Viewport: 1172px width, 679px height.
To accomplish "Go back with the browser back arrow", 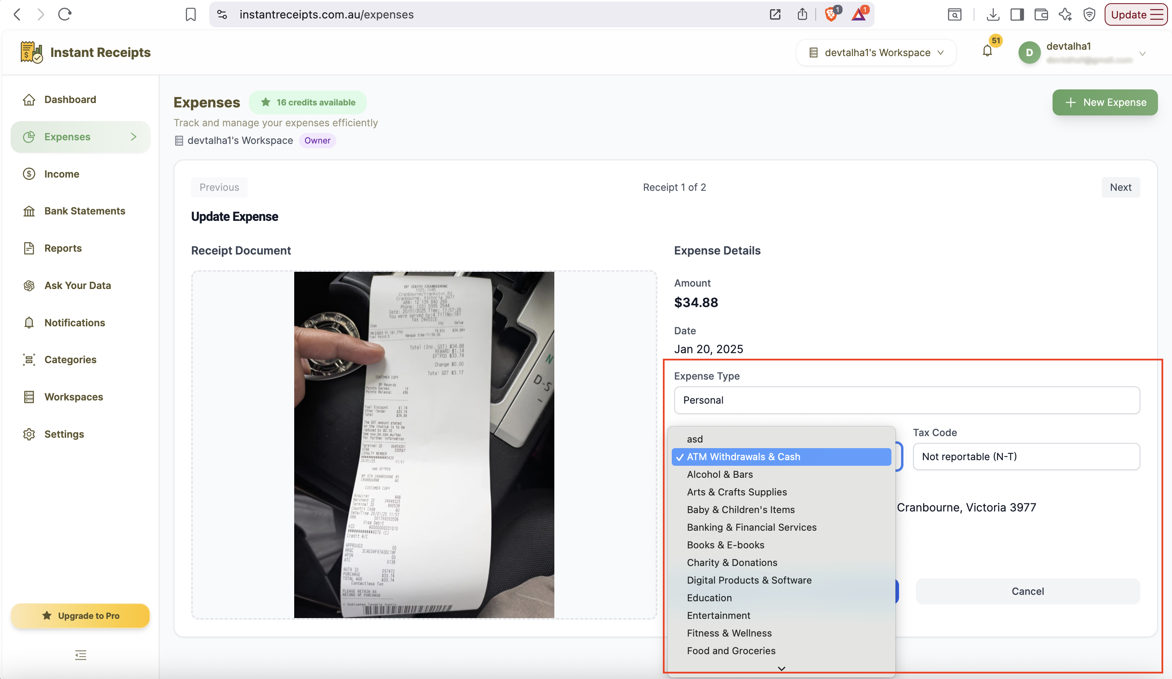I will (x=17, y=14).
